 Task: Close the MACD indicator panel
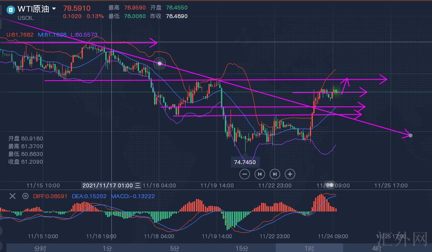pyautogui.click(x=13, y=196)
